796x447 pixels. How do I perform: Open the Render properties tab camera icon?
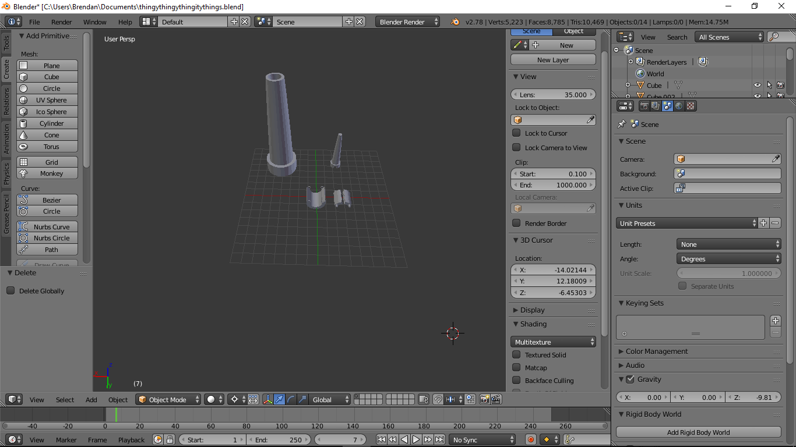click(x=644, y=106)
